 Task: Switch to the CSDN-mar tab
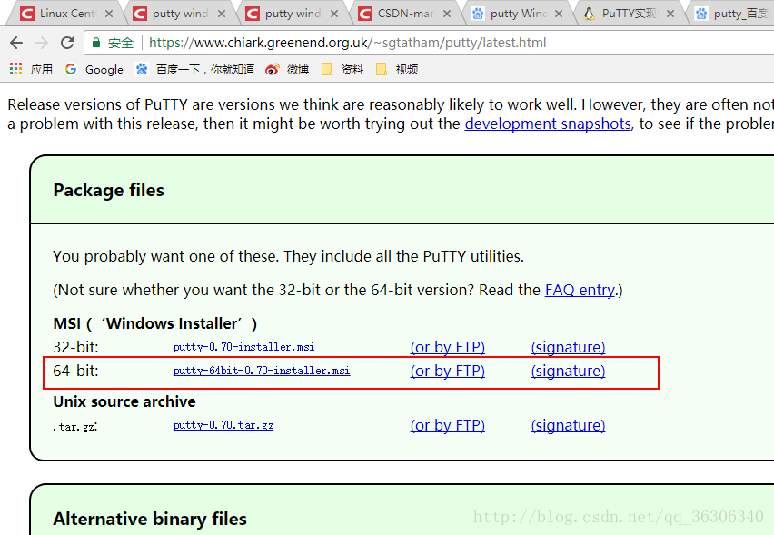click(x=403, y=14)
